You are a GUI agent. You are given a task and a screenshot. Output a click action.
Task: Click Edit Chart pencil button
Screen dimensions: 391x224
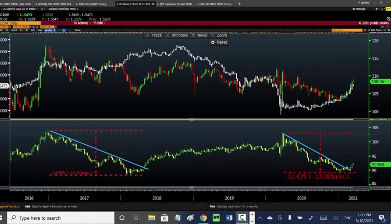tap(375, 30)
